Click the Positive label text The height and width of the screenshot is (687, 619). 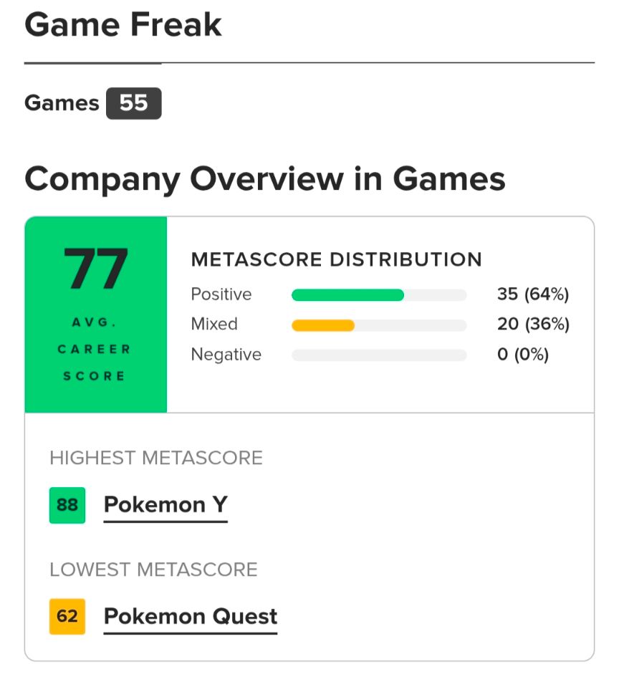point(221,294)
